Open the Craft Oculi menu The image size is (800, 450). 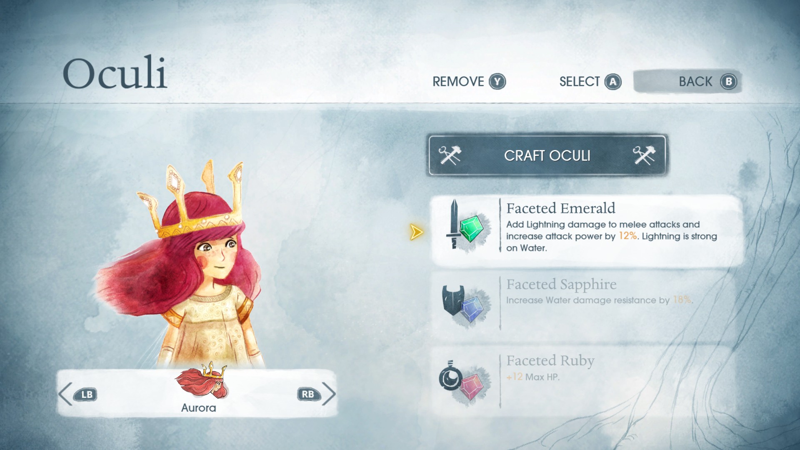click(547, 155)
